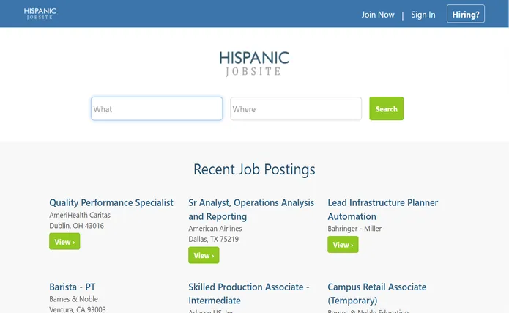Click the Dallas, TX 75219 location text
Screen dimensions: 509x313
pyautogui.click(x=214, y=239)
